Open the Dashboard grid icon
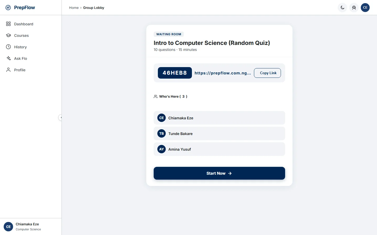 [x=8, y=24]
